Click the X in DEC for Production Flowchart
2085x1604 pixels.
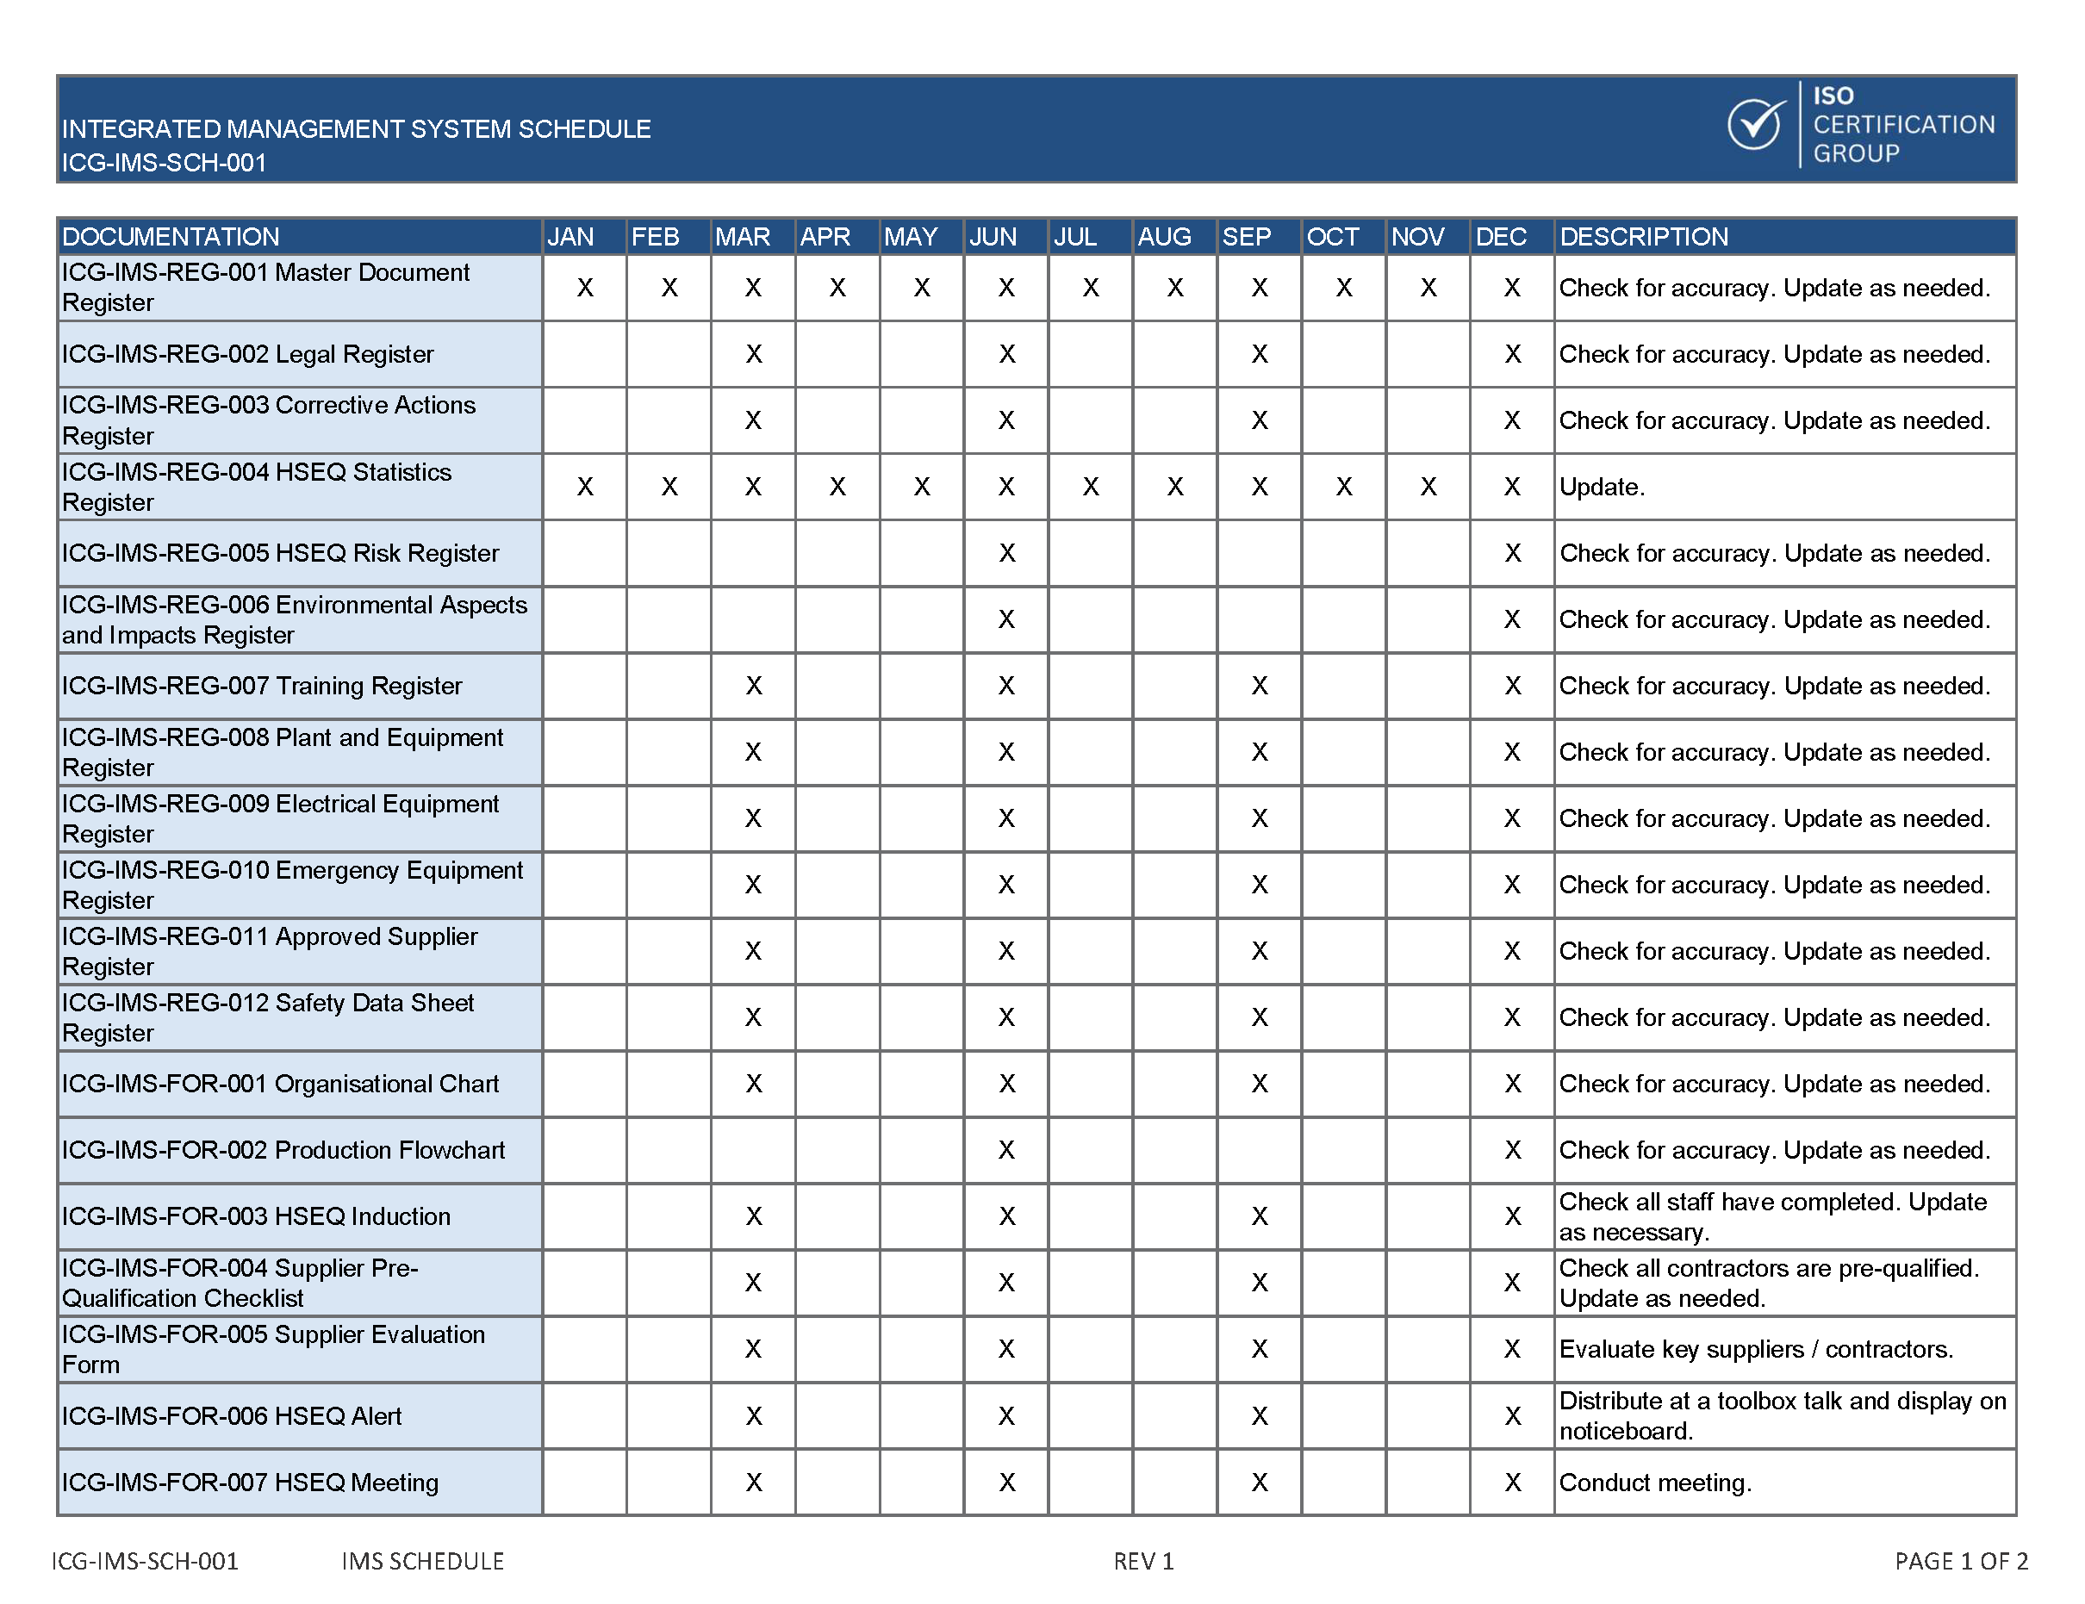click(1512, 1151)
